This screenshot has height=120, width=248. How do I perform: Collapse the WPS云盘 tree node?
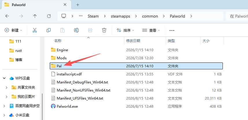click(x=4, y=78)
